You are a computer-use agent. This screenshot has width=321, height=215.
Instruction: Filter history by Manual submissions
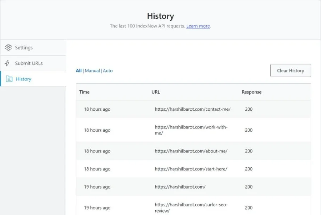pyautogui.click(x=92, y=70)
